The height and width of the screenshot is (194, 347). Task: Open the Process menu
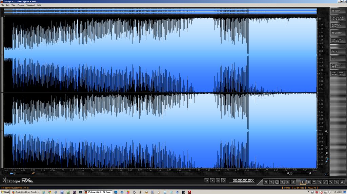[21, 5]
